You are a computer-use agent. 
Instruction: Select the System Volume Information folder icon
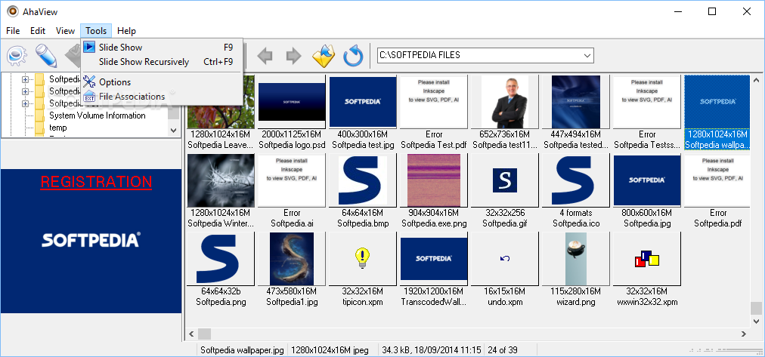[40, 116]
